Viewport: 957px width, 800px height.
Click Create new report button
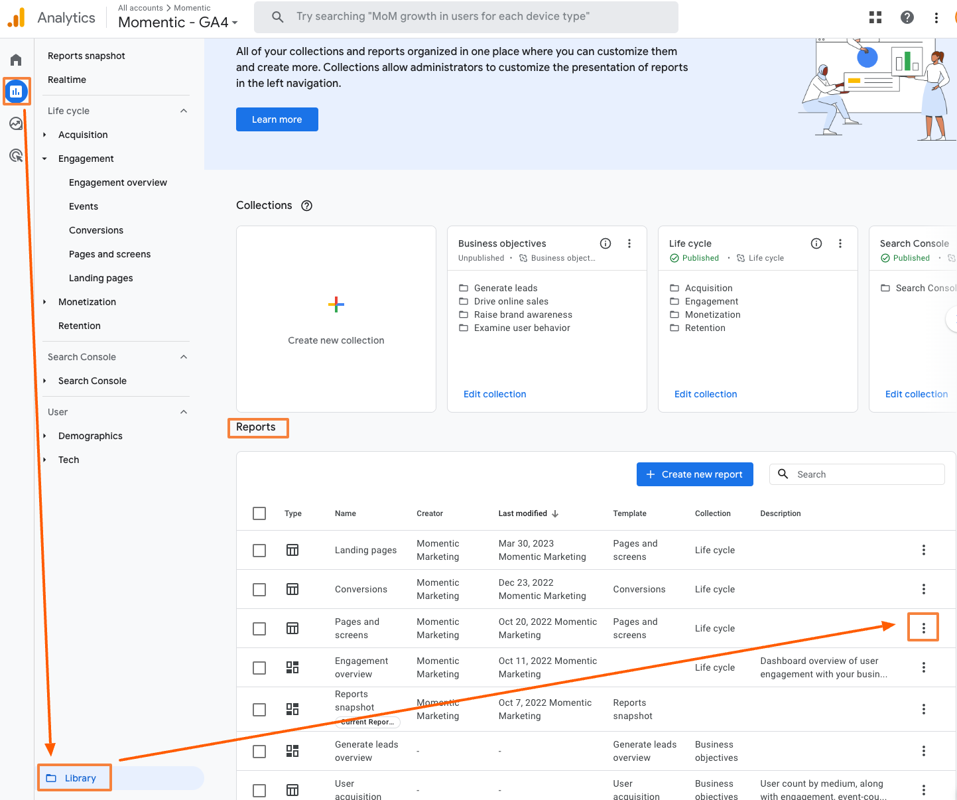point(695,474)
